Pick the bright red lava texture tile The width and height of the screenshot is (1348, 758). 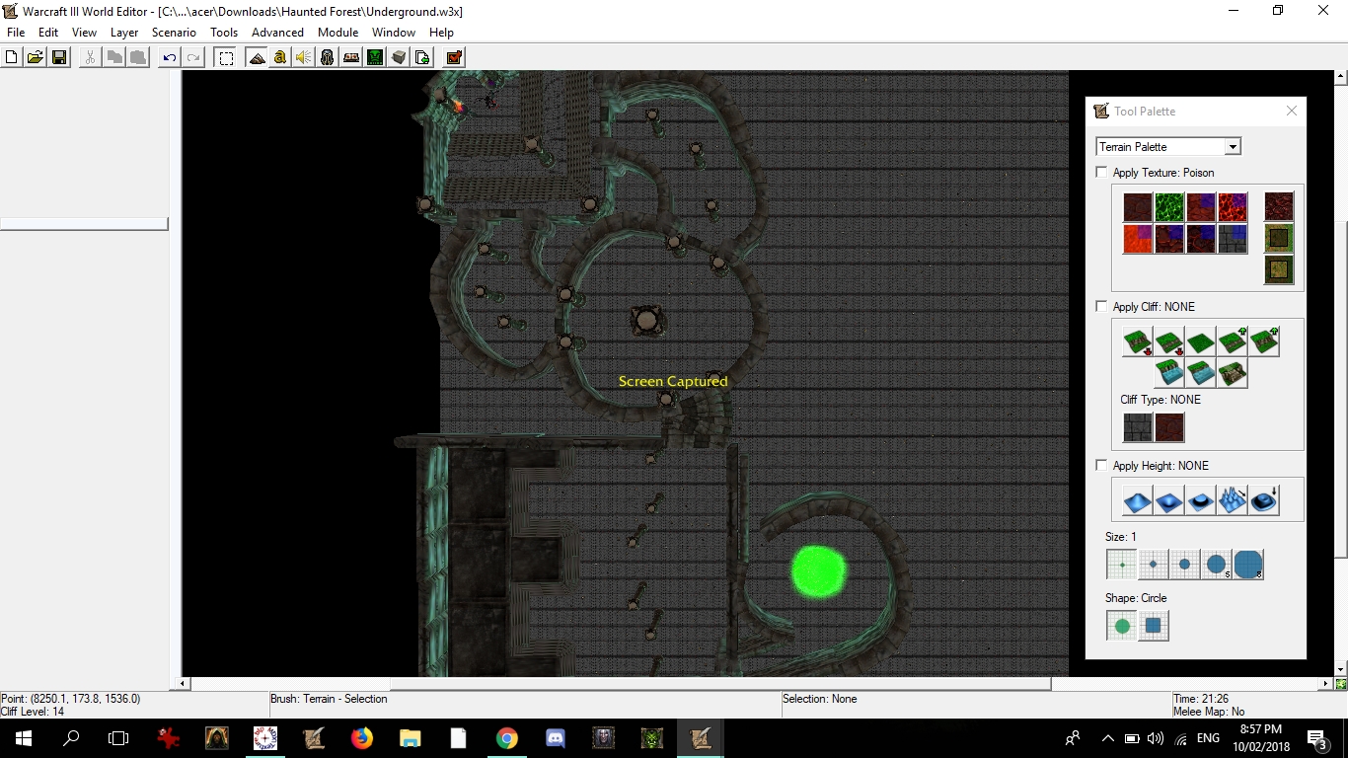pyautogui.click(x=1233, y=207)
